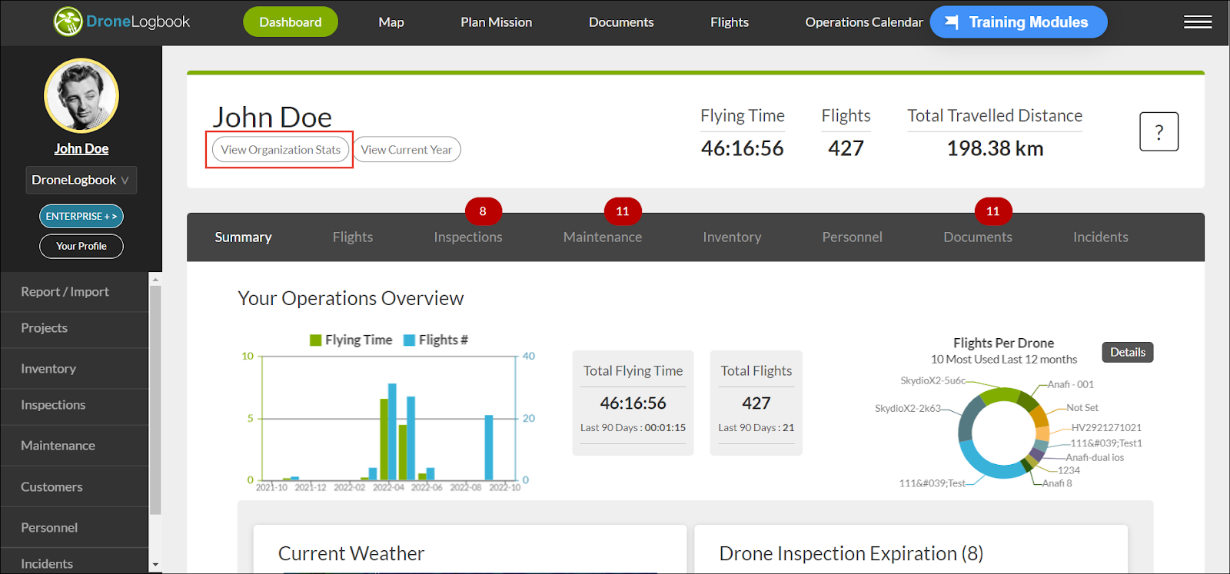The image size is (1230, 574).
Task: Open Projects in sidebar
Action: 75,328
